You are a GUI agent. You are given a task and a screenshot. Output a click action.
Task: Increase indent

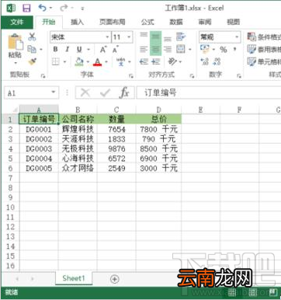[155, 61]
